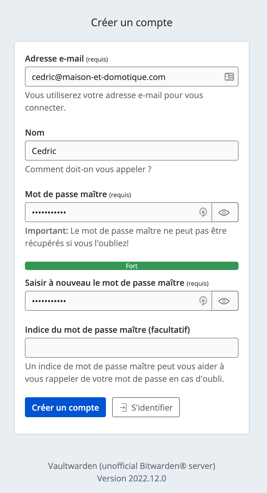Click the contact card autofill icon in e-mail field

[229, 77]
